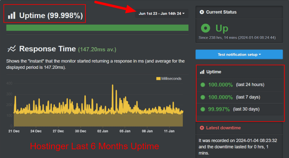This screenshot has width=289, height=158.
Task: Click the 21 Dec label on chart axis
Action: tap(13, 131)
